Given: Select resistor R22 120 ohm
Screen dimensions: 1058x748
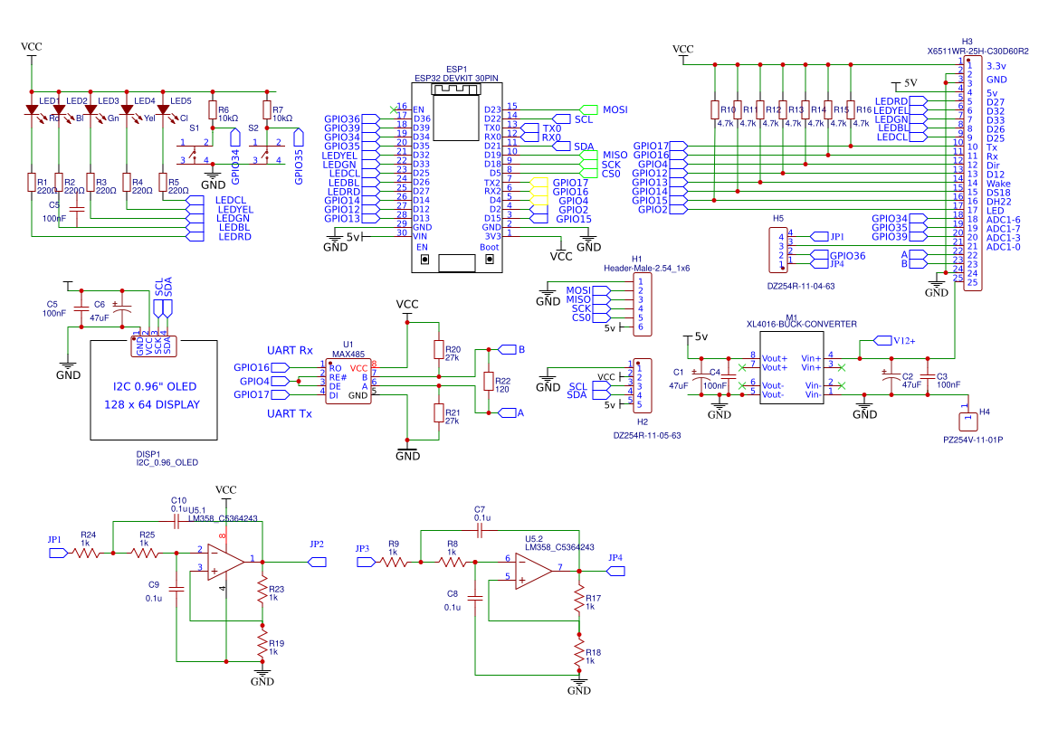Looking at the screenshot, I should pyautogui.click(x=489, y=382).
